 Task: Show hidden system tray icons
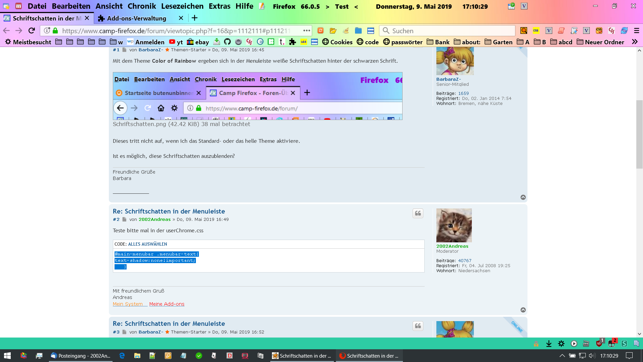click(562, 356)
